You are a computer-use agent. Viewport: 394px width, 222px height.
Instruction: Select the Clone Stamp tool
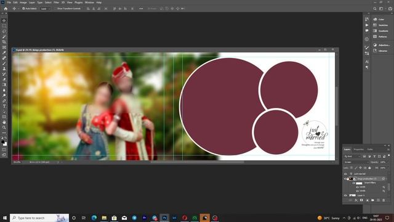pyautogui.click(x=4, y=68)
